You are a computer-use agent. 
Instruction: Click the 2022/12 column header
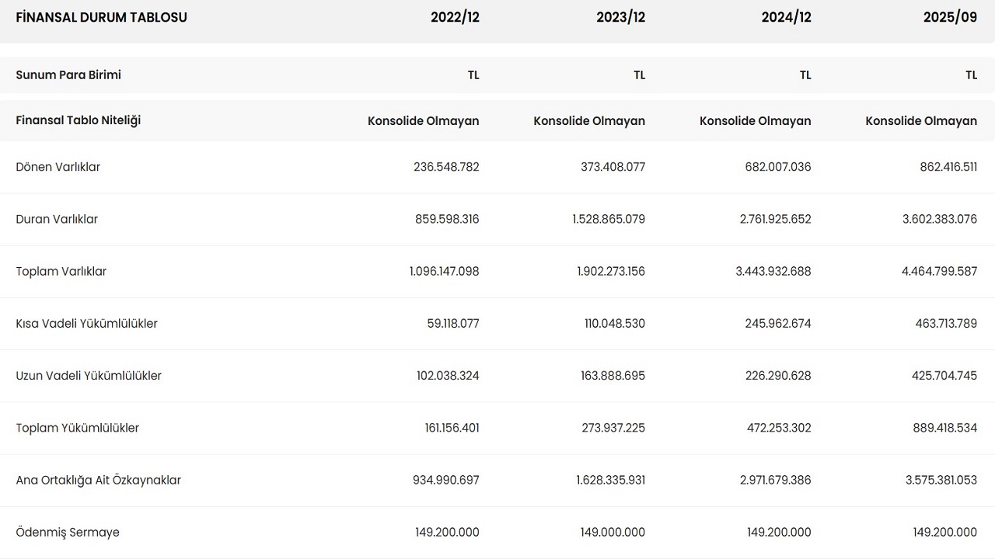click(x=455, y=17)
